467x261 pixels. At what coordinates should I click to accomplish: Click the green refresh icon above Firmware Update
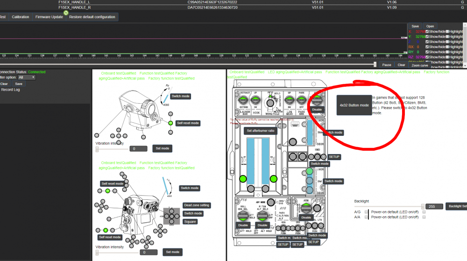pyautogui.click(x=66, y=12)
